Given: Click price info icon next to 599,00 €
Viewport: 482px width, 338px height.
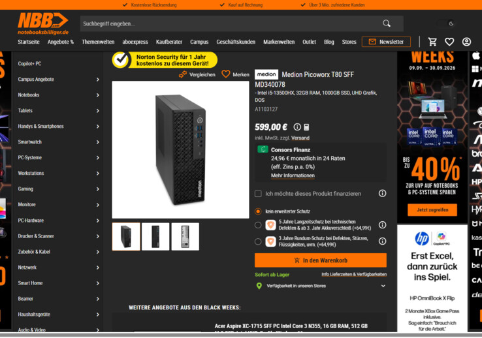Looking at the screenshot, I should 297,127.
